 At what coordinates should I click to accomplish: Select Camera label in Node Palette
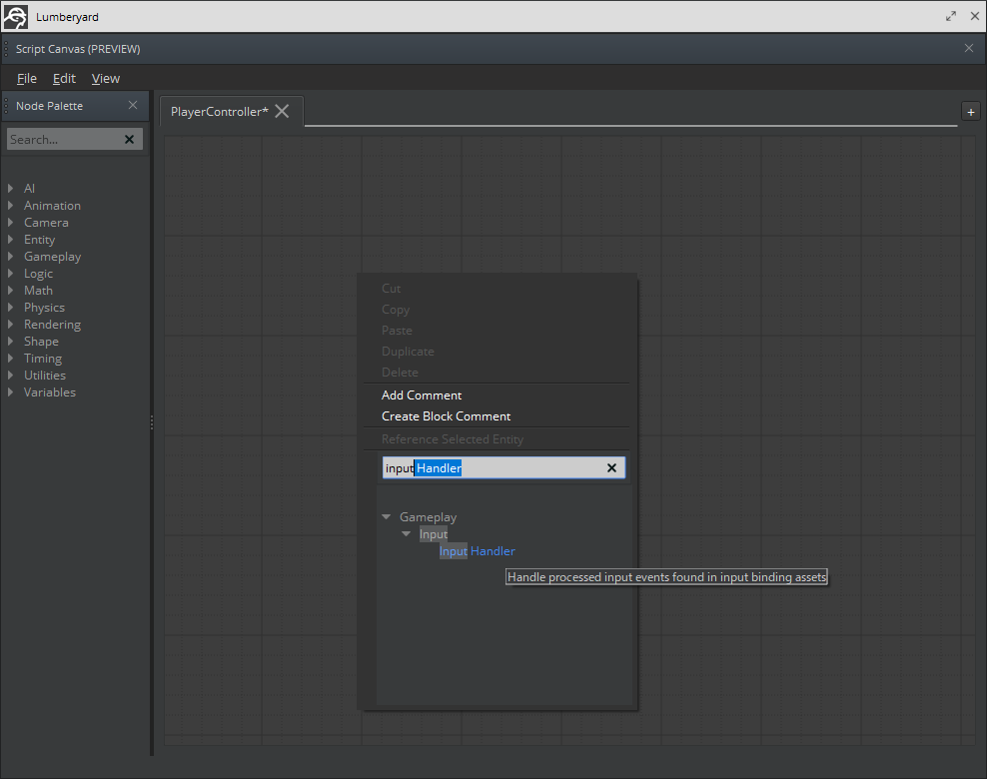click(46, 222)
